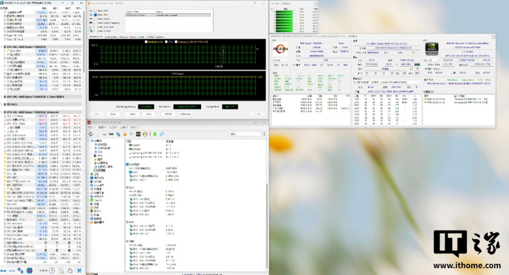509x275 pixels.
Task: Open the magnifier search icon in AIDA64 toolbar
Action: pyautogui.click(x=161, y=134)
